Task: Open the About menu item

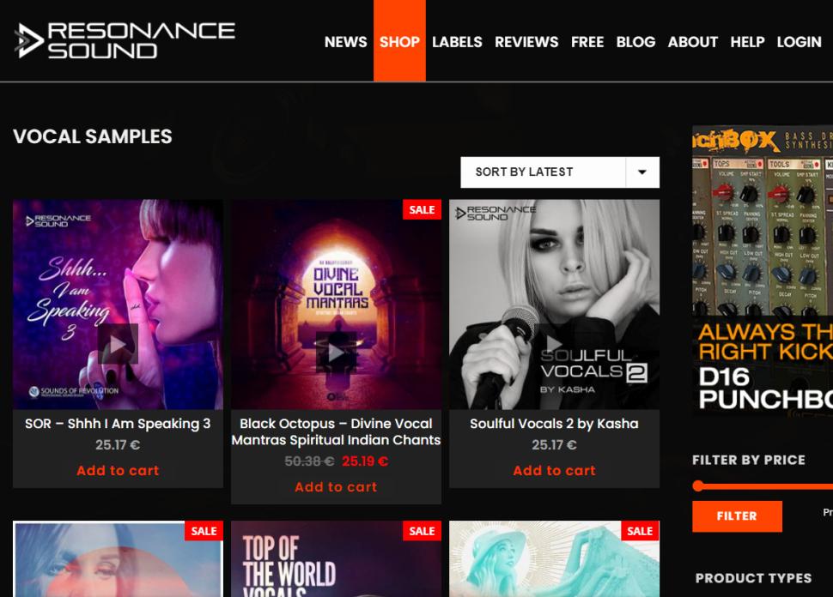Action: coord(693,42)
